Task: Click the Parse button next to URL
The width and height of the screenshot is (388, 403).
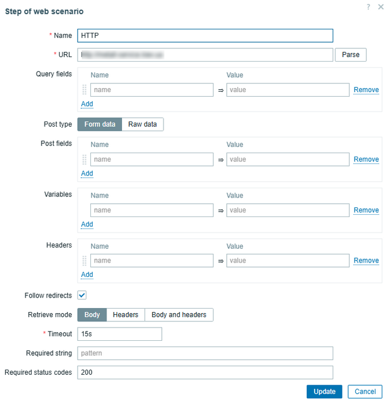Action: pyautogui.click(x=351, y=55)
